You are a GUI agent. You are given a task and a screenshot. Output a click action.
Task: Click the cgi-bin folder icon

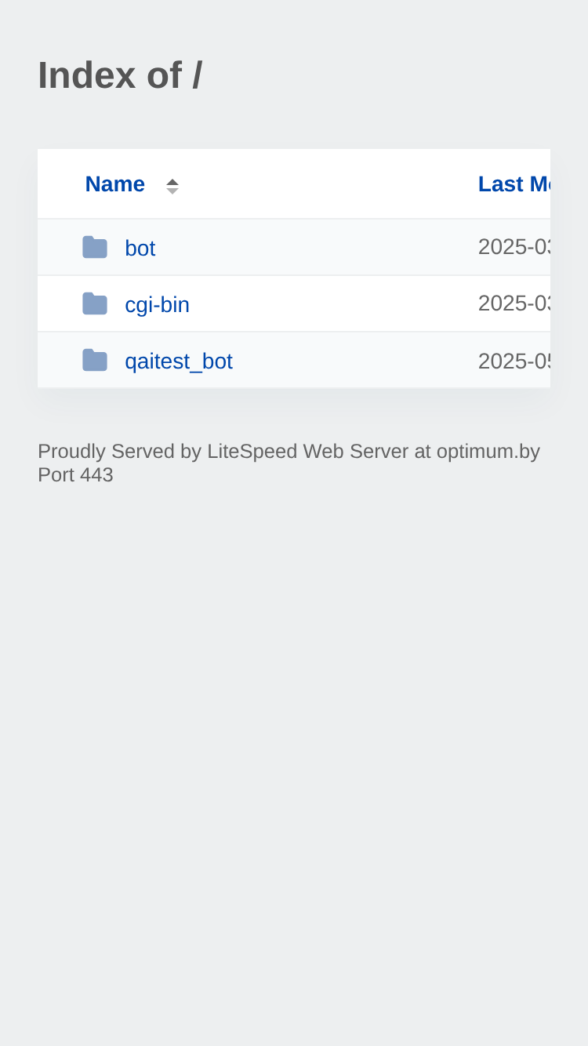95,304
